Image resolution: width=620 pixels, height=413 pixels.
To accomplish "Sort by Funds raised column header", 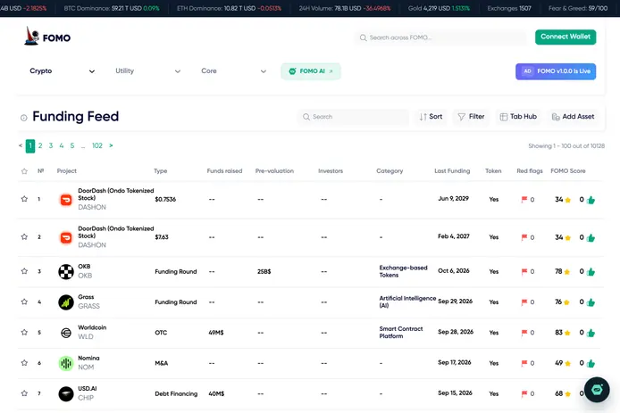I will (224, 171).
